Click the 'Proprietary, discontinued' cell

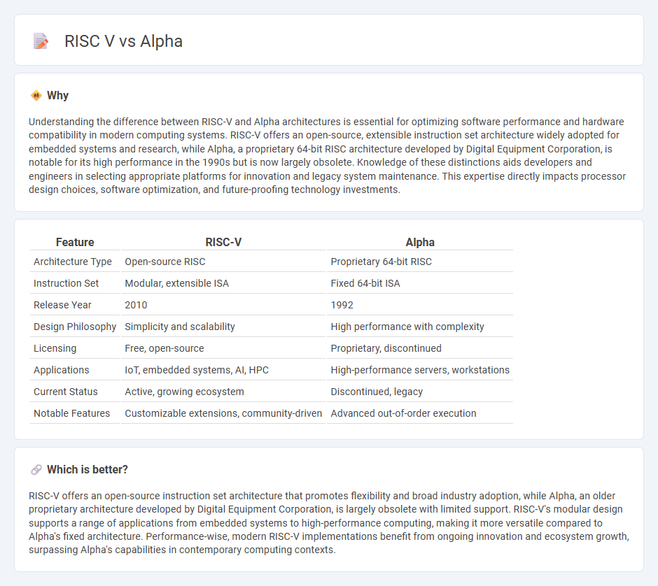tap(419, 348)
